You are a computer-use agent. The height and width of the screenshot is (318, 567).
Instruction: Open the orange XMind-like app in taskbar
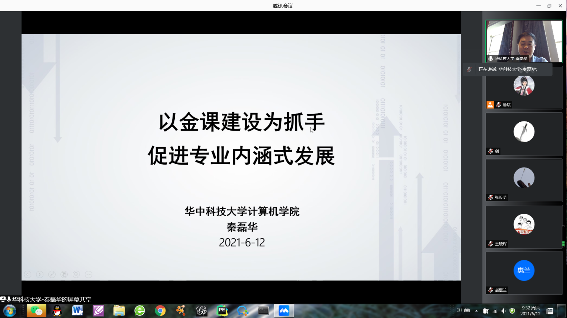(x=181, y=311)
